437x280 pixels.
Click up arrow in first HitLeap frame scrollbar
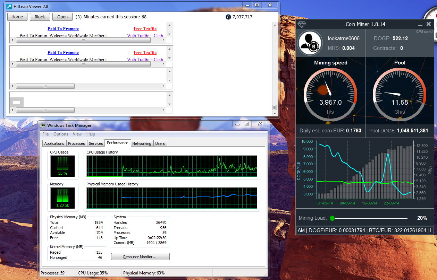coord(169,25)
